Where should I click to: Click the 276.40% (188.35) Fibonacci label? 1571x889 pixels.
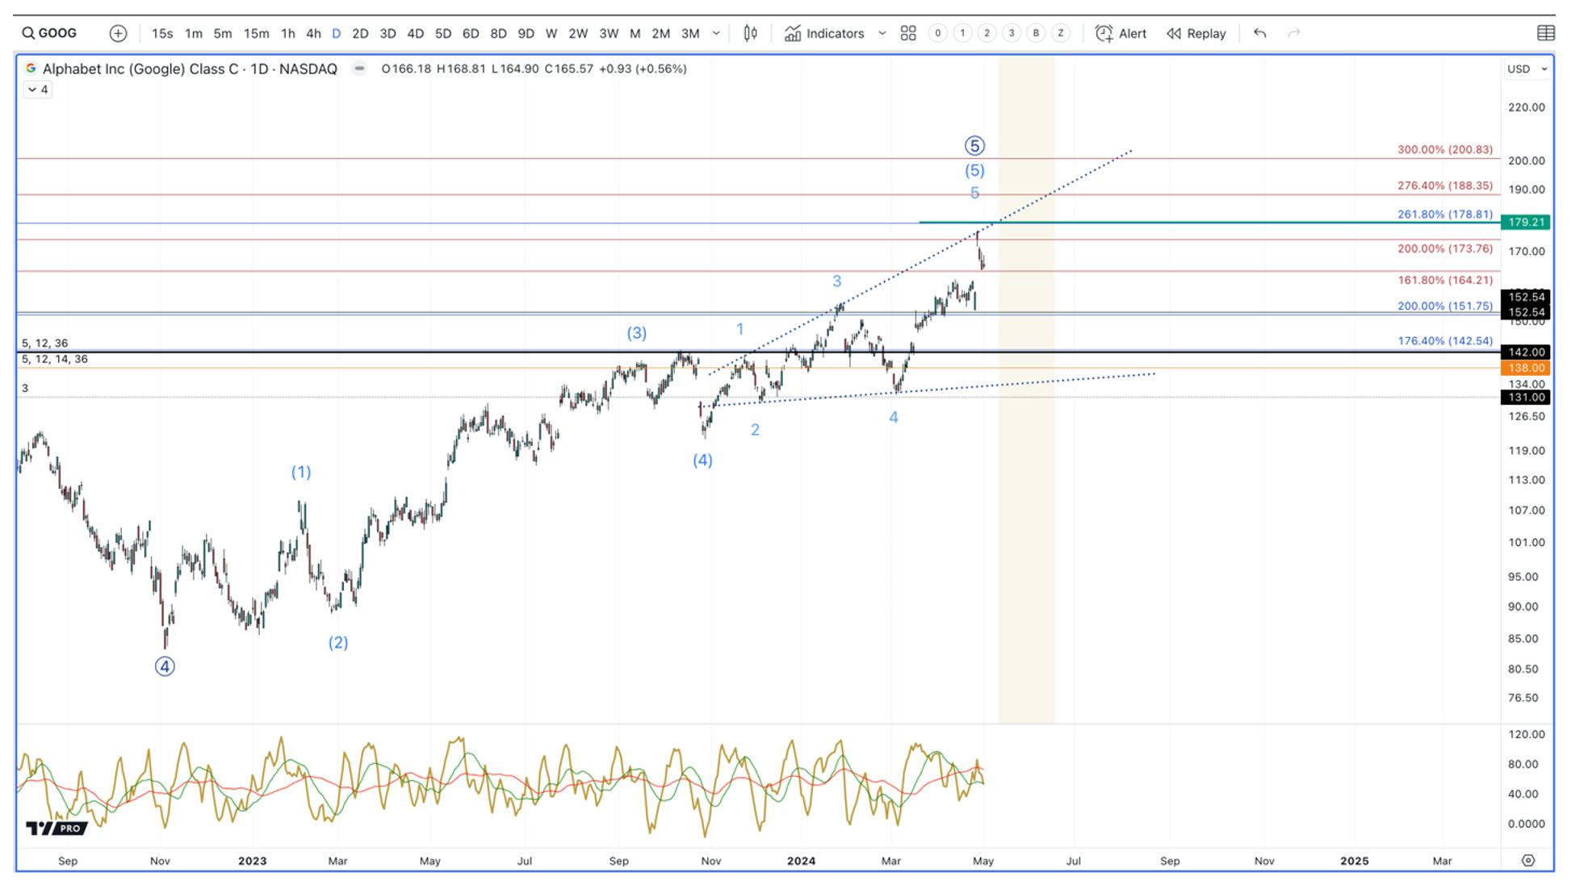[1445, 186]
